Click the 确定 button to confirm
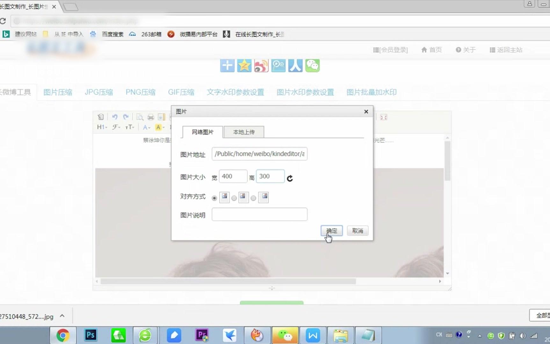This screenshot has height=344, width=550. pos(331,231)
